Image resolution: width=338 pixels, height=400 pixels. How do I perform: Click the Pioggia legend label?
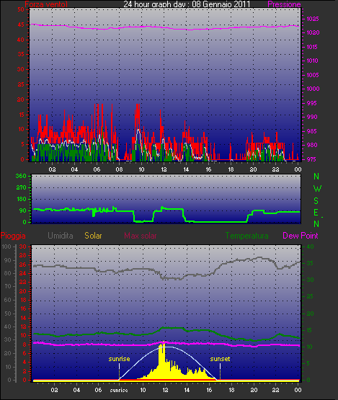[13, 236]
